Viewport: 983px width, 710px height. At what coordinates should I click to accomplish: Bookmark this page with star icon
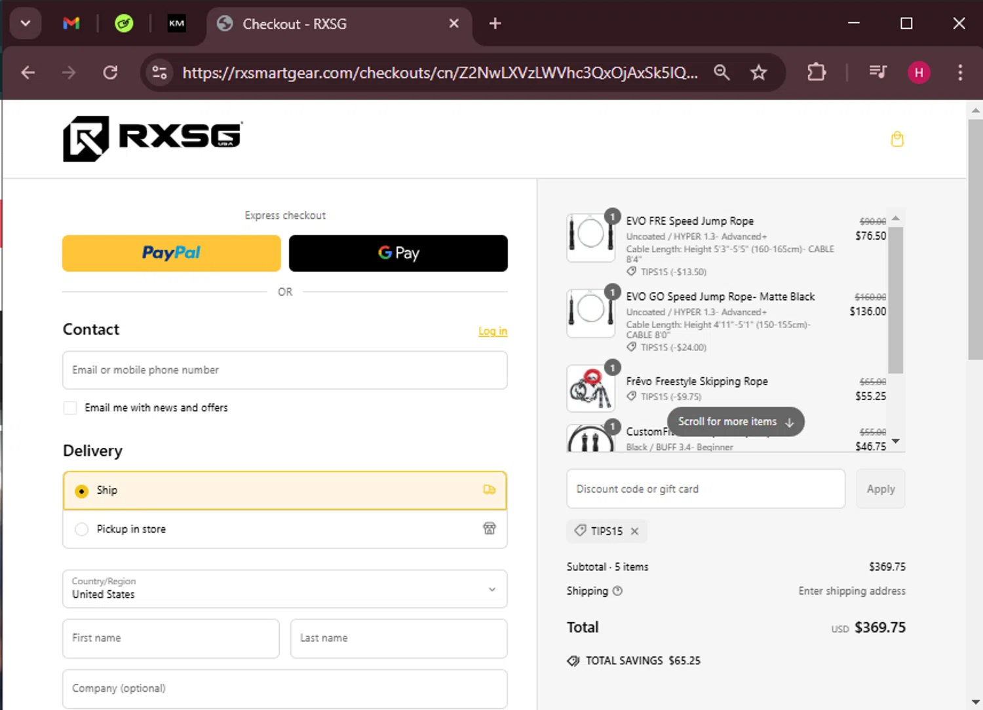pyautogui.click(x=758, y=72)
